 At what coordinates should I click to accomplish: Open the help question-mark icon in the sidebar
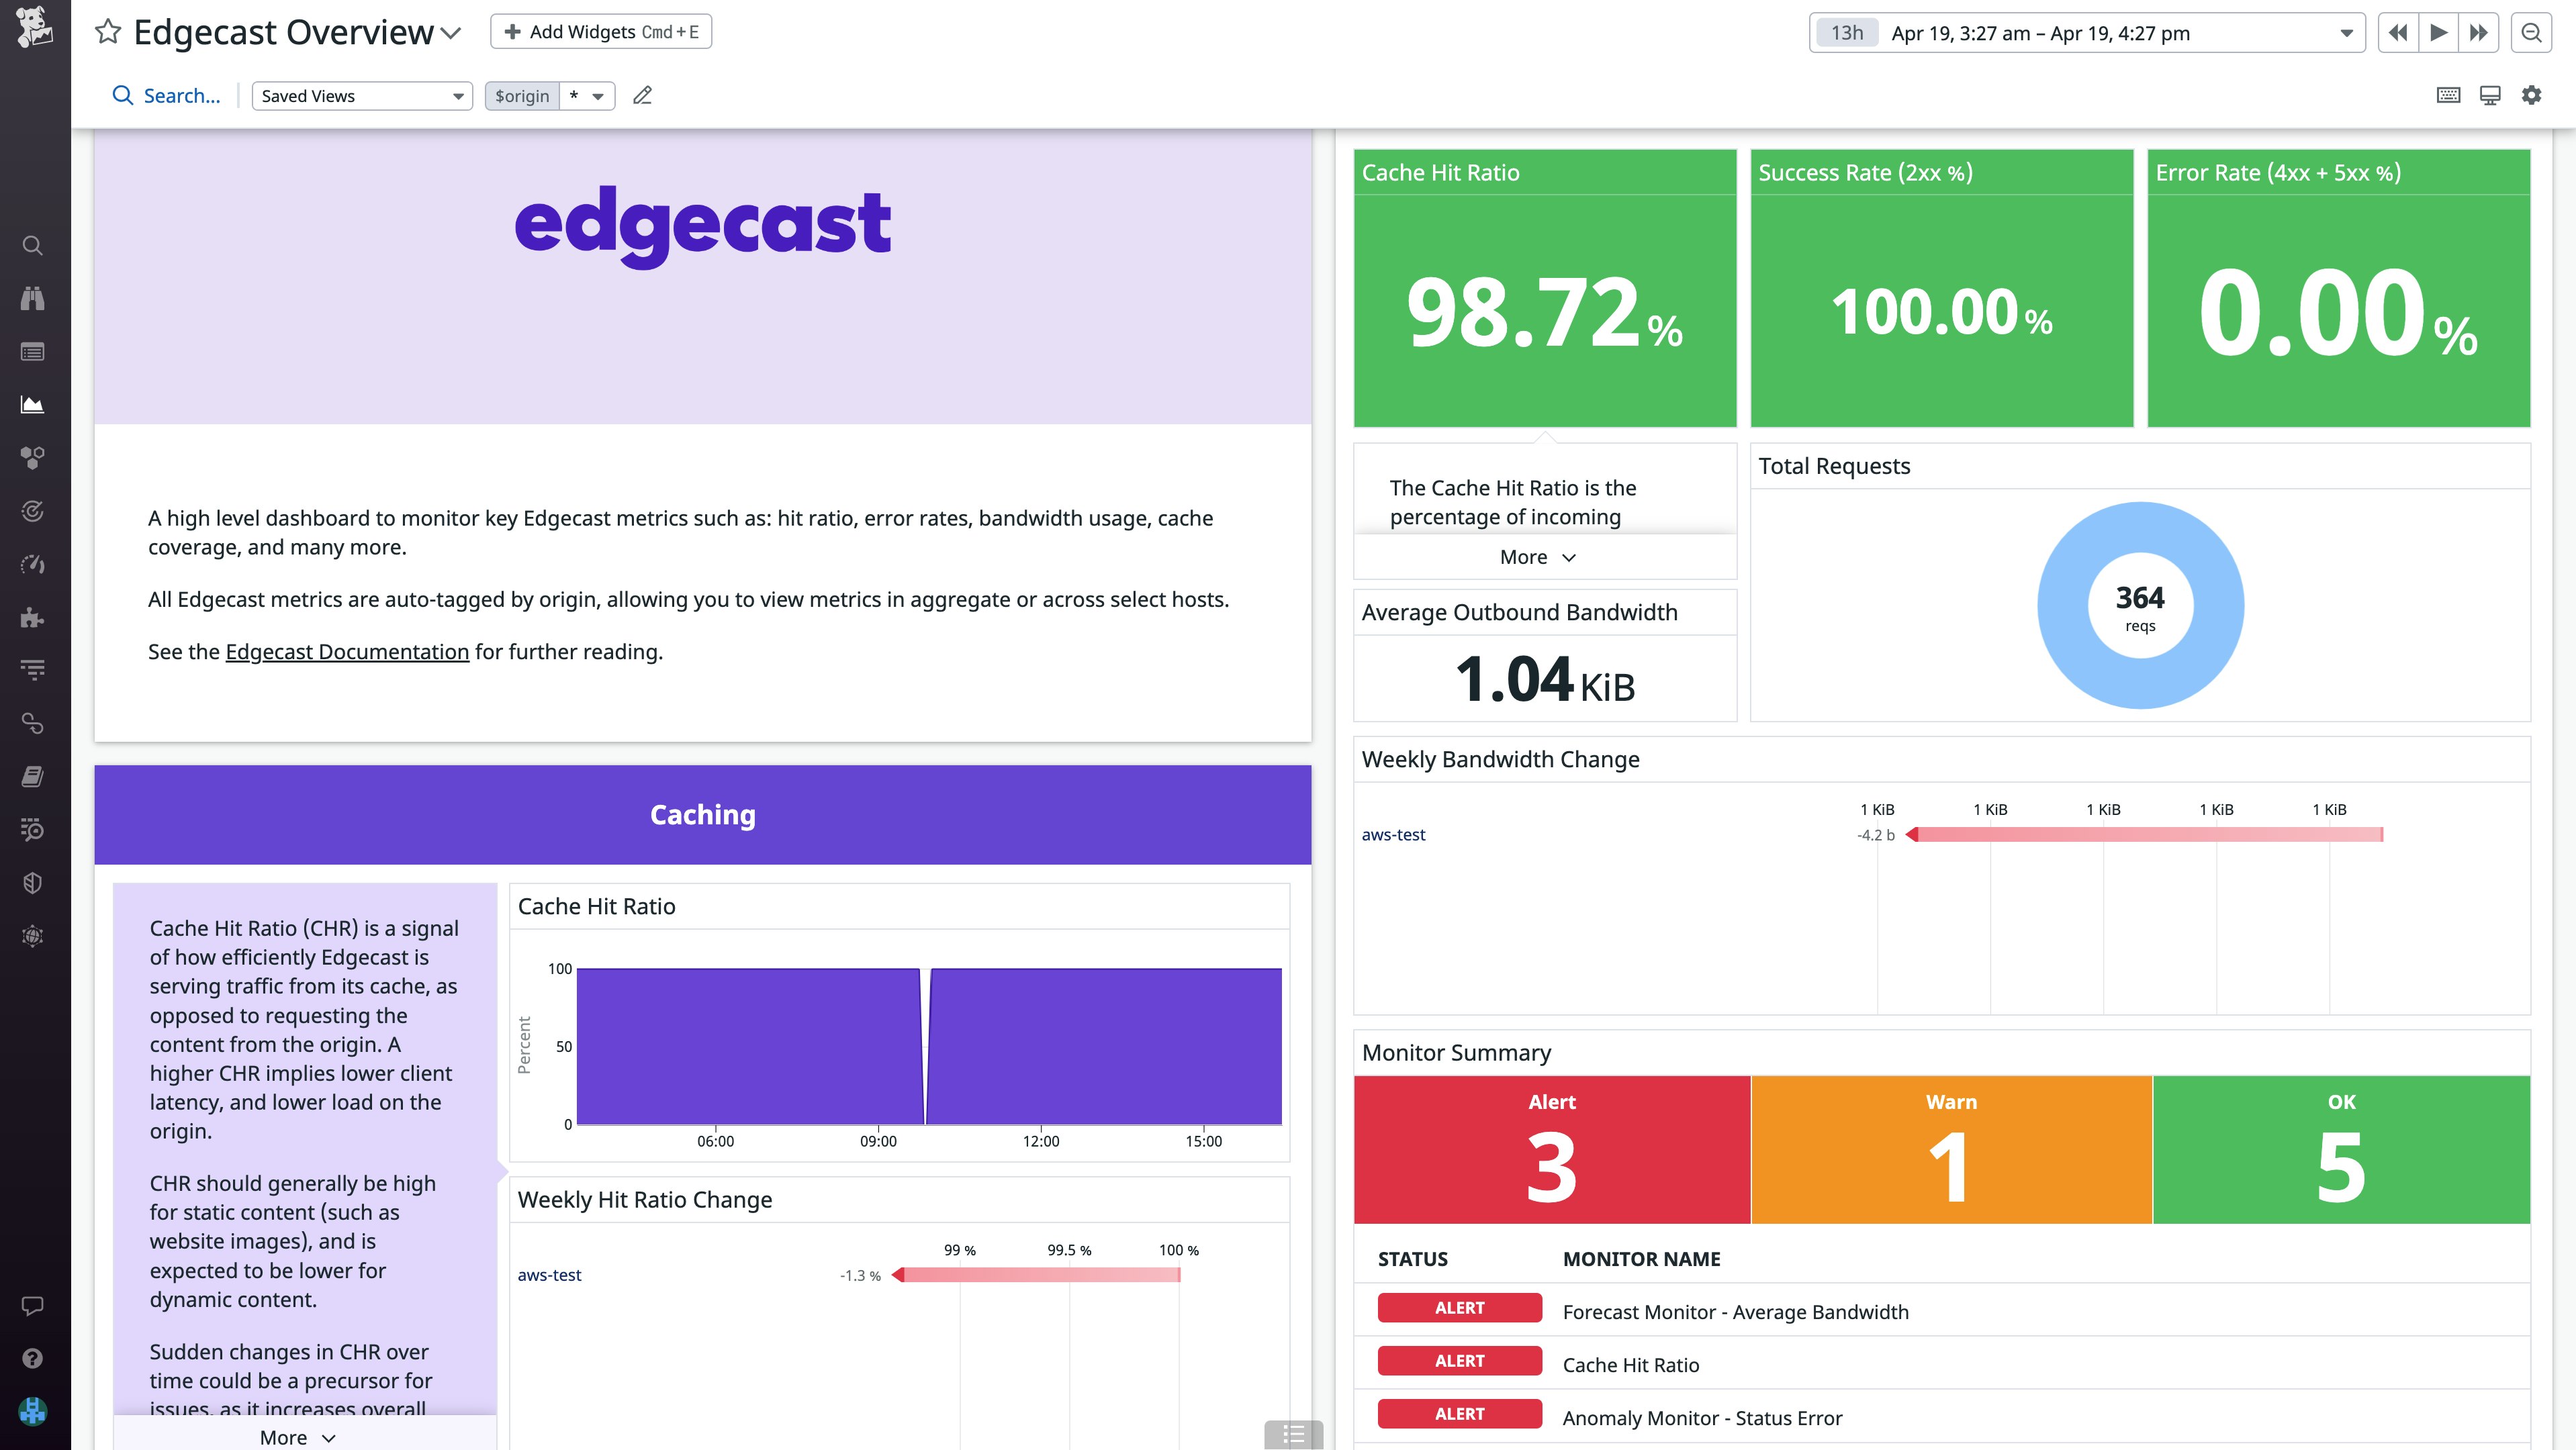[33, 1357]
